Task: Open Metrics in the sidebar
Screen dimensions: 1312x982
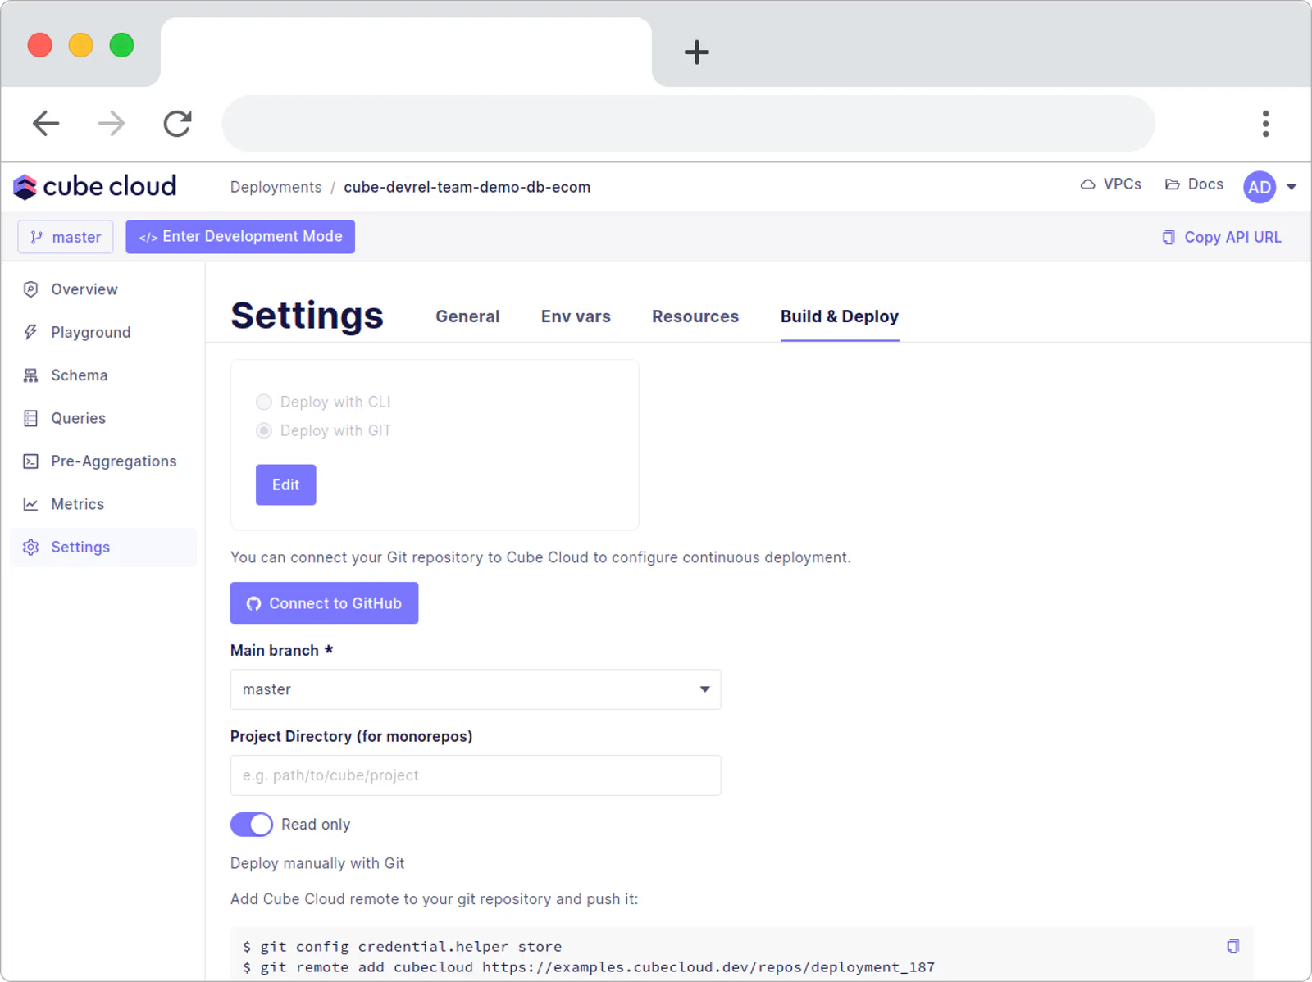Action: click(x=103, y=504)
